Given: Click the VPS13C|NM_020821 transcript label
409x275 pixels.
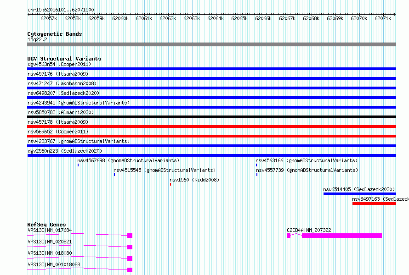Looking at the screenshot, I should click(x=50, y=242).
